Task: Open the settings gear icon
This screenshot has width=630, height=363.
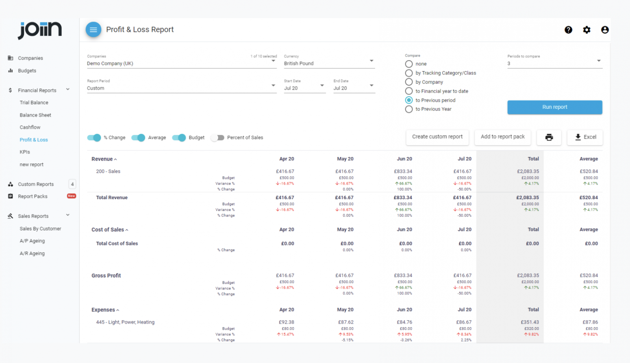Action: (587, 29)
